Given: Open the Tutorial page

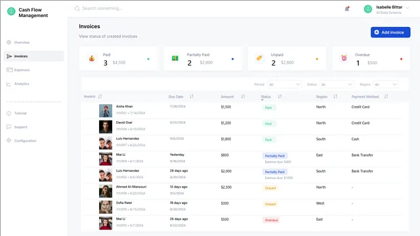Looking at the screenshot, I should (20, 113).
